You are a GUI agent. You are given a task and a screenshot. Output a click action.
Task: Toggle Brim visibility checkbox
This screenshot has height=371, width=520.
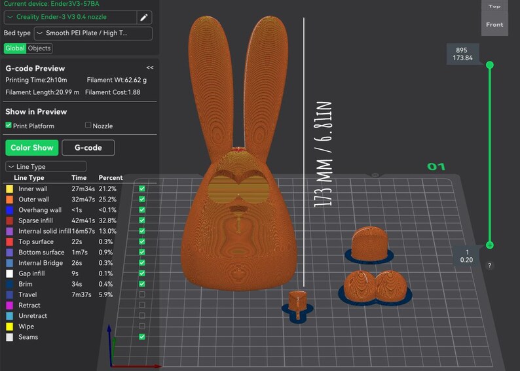[x=142, y=284]
